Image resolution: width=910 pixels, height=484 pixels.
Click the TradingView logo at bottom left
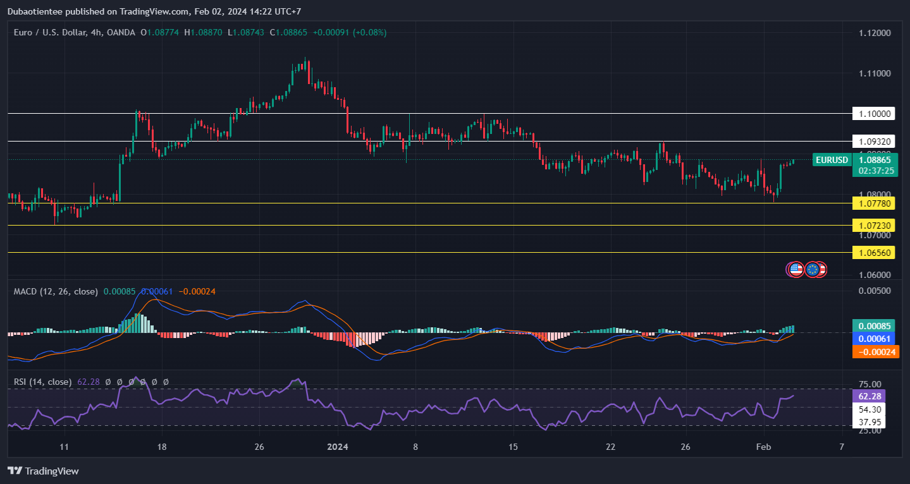(x=43, y=471)
